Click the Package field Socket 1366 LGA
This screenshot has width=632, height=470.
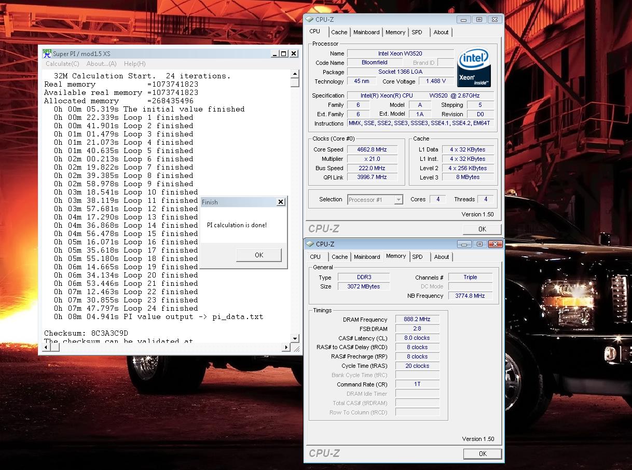pyautogui.click(x=400, y=72)
